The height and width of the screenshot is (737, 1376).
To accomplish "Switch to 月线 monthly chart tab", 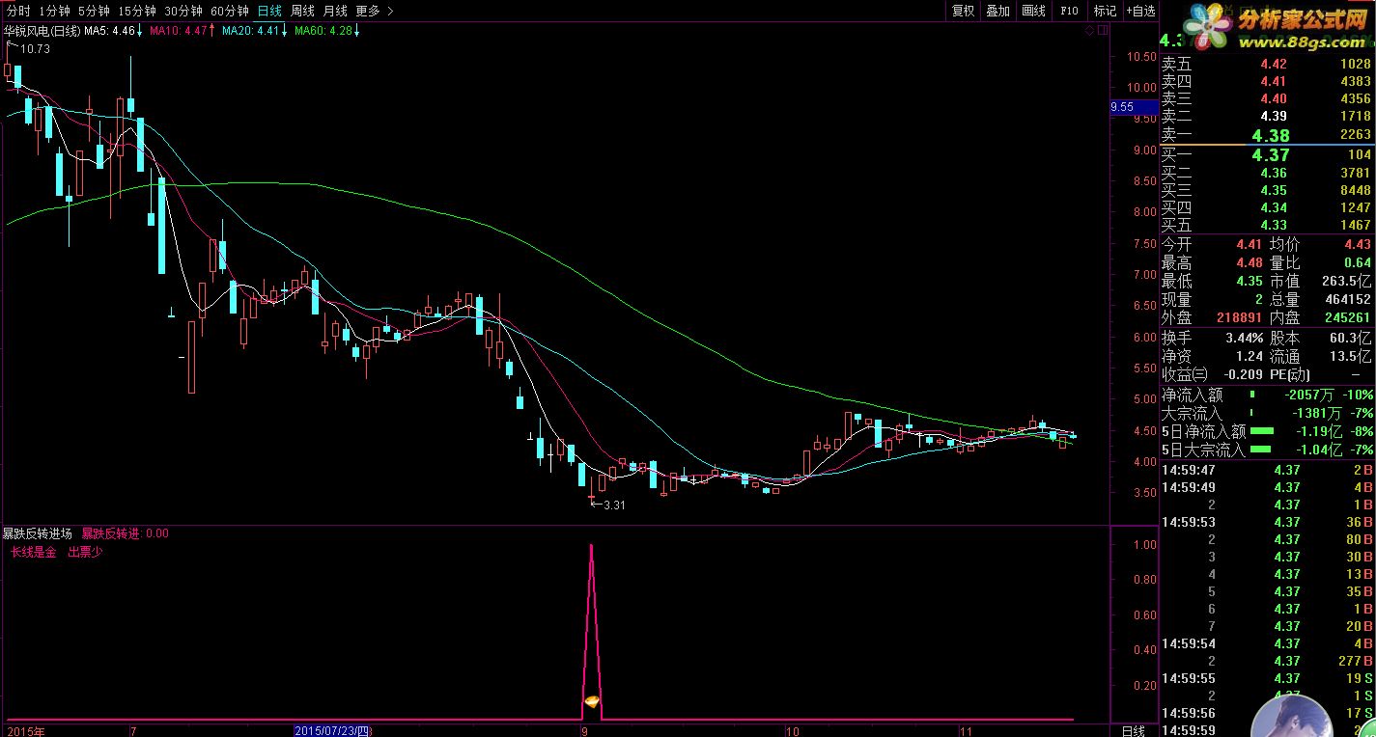I will (x=335, y=11).
